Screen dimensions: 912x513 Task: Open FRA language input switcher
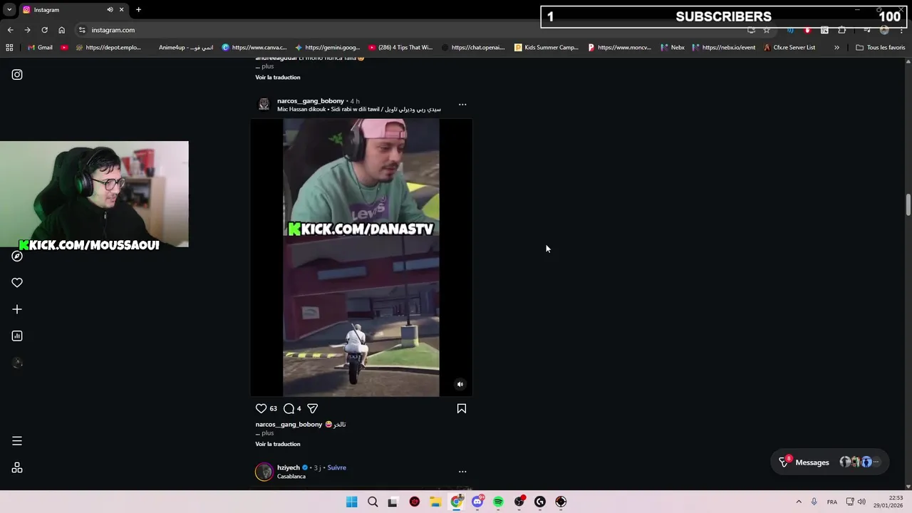(x=832, y=502)
